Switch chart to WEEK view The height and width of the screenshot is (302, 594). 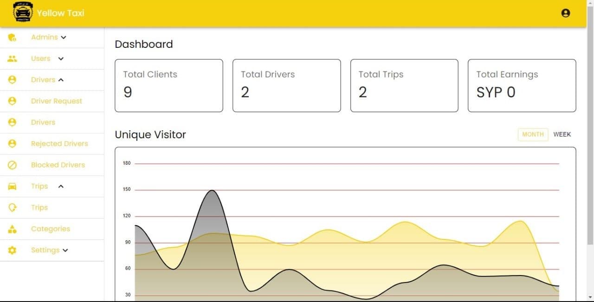point(562,135)
